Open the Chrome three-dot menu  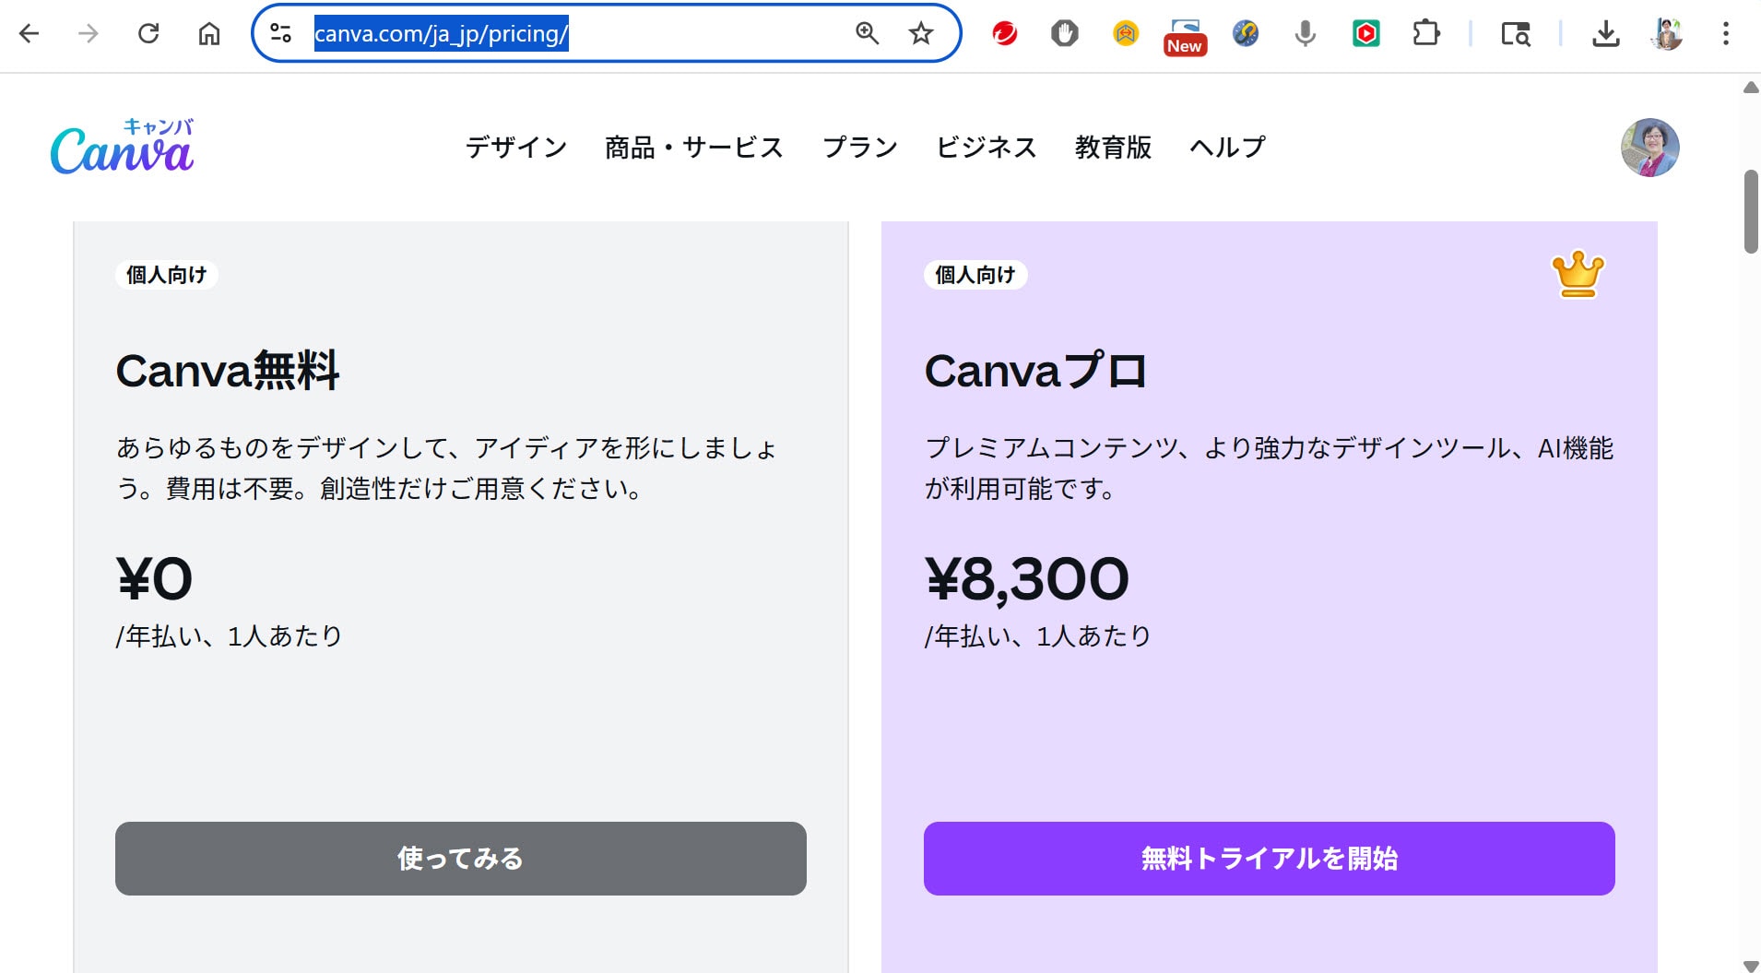pyautogui.click(x=1726, y=34)
